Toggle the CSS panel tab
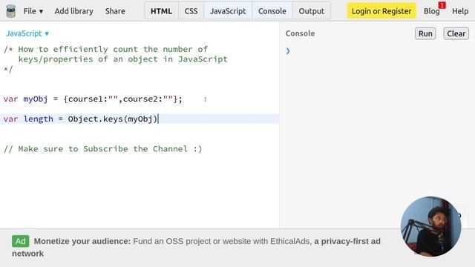The width and height of the screenshot is (475, 267). pyautogui.click(x=191, y=11)
